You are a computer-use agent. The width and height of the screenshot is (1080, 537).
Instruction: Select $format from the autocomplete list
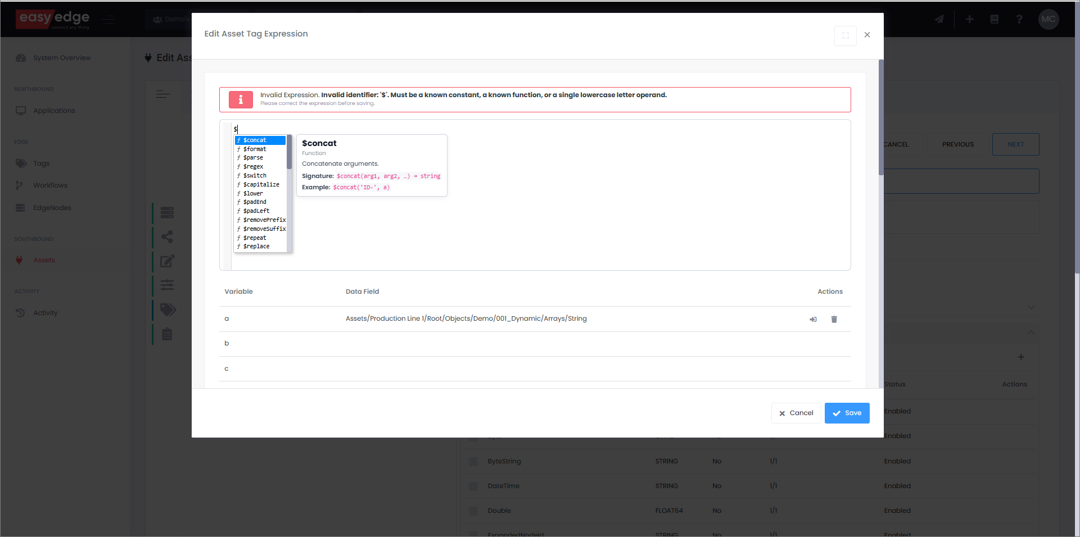(x=255, y=149)
